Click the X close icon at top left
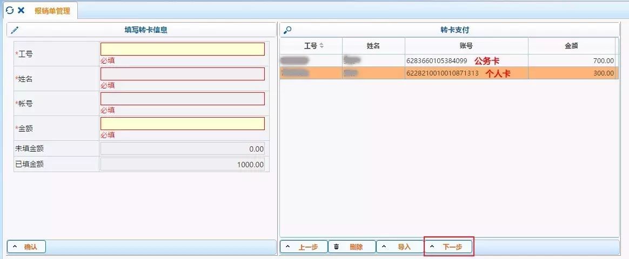629x259 pixels. pos(21,10)
